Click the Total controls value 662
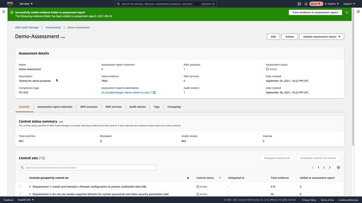362x203 pixels. (21, 141)
